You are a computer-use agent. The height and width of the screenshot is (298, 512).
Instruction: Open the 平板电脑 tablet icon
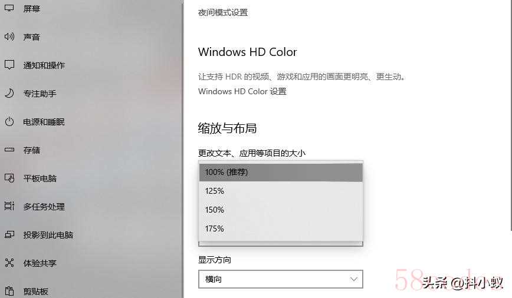point(9,178)
